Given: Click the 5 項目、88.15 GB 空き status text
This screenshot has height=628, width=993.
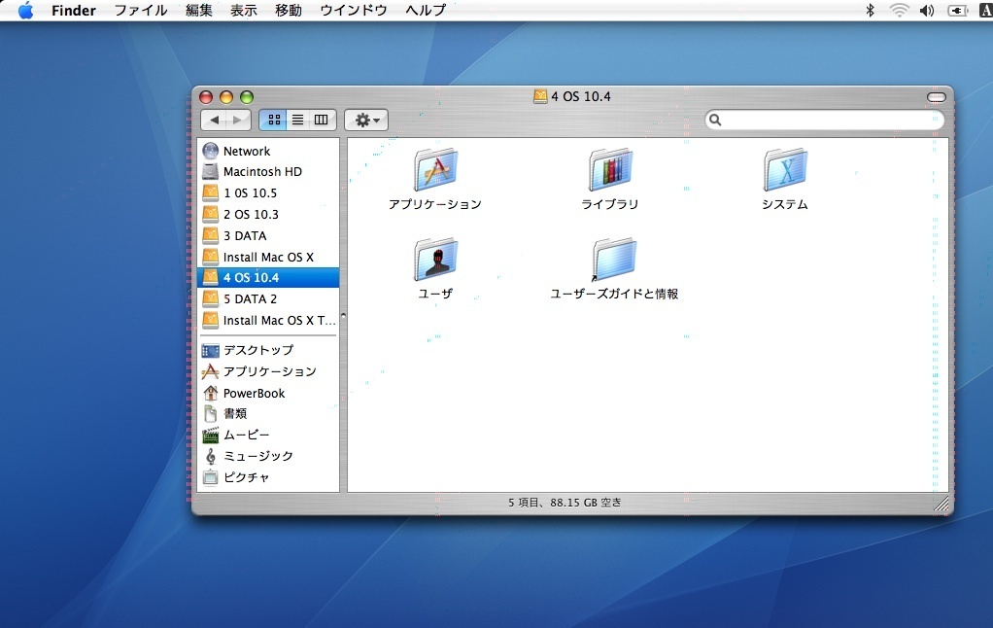Looking at the screenshot, I should tap(565, 503).
